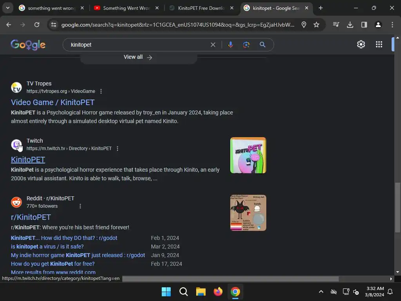Open the 'r/KinitoPET' subreddit result
The width and height of the screenshot is (401, 301).
tap(31, 217)
